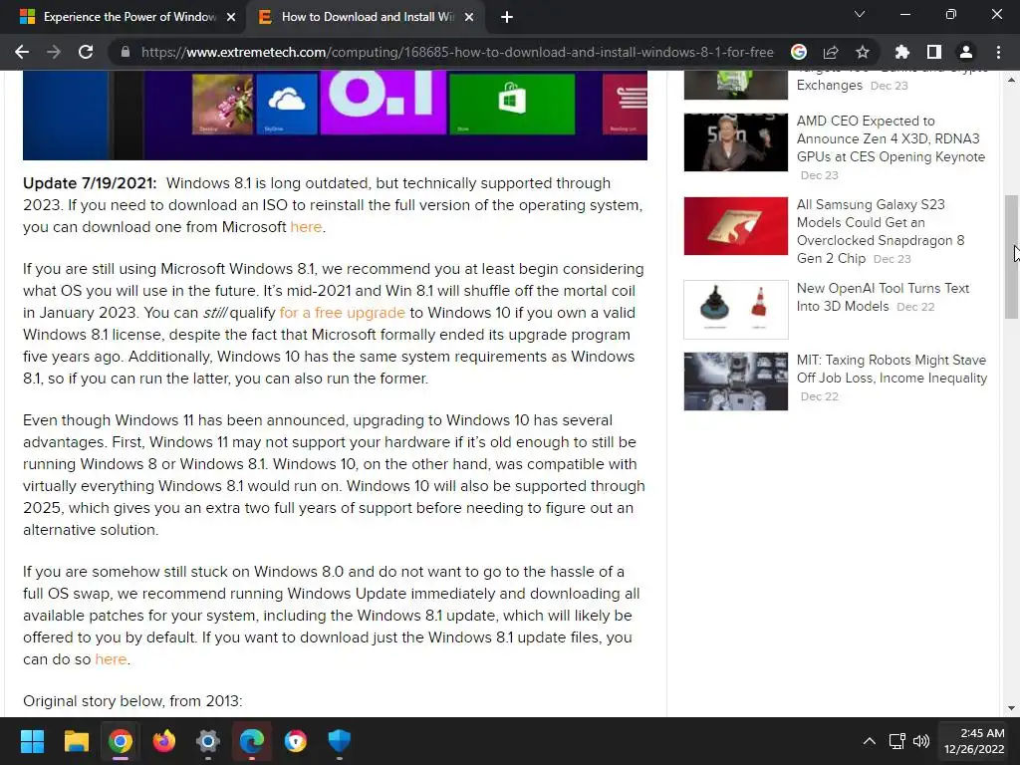Open File Explorer from taskbar
This screenshot has height=765, width=1020.
[76, 741]
